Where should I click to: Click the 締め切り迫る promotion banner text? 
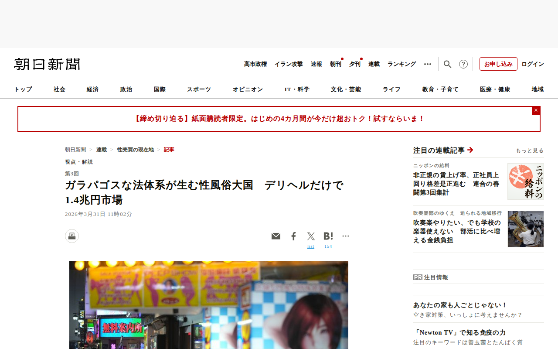click(279, 119)
